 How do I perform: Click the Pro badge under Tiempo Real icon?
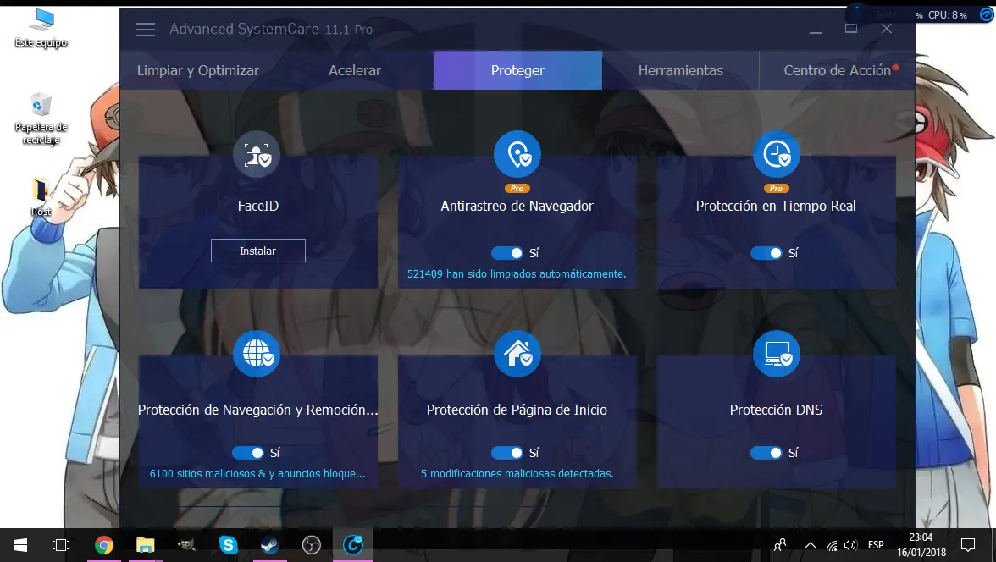(x=776, y=189)
